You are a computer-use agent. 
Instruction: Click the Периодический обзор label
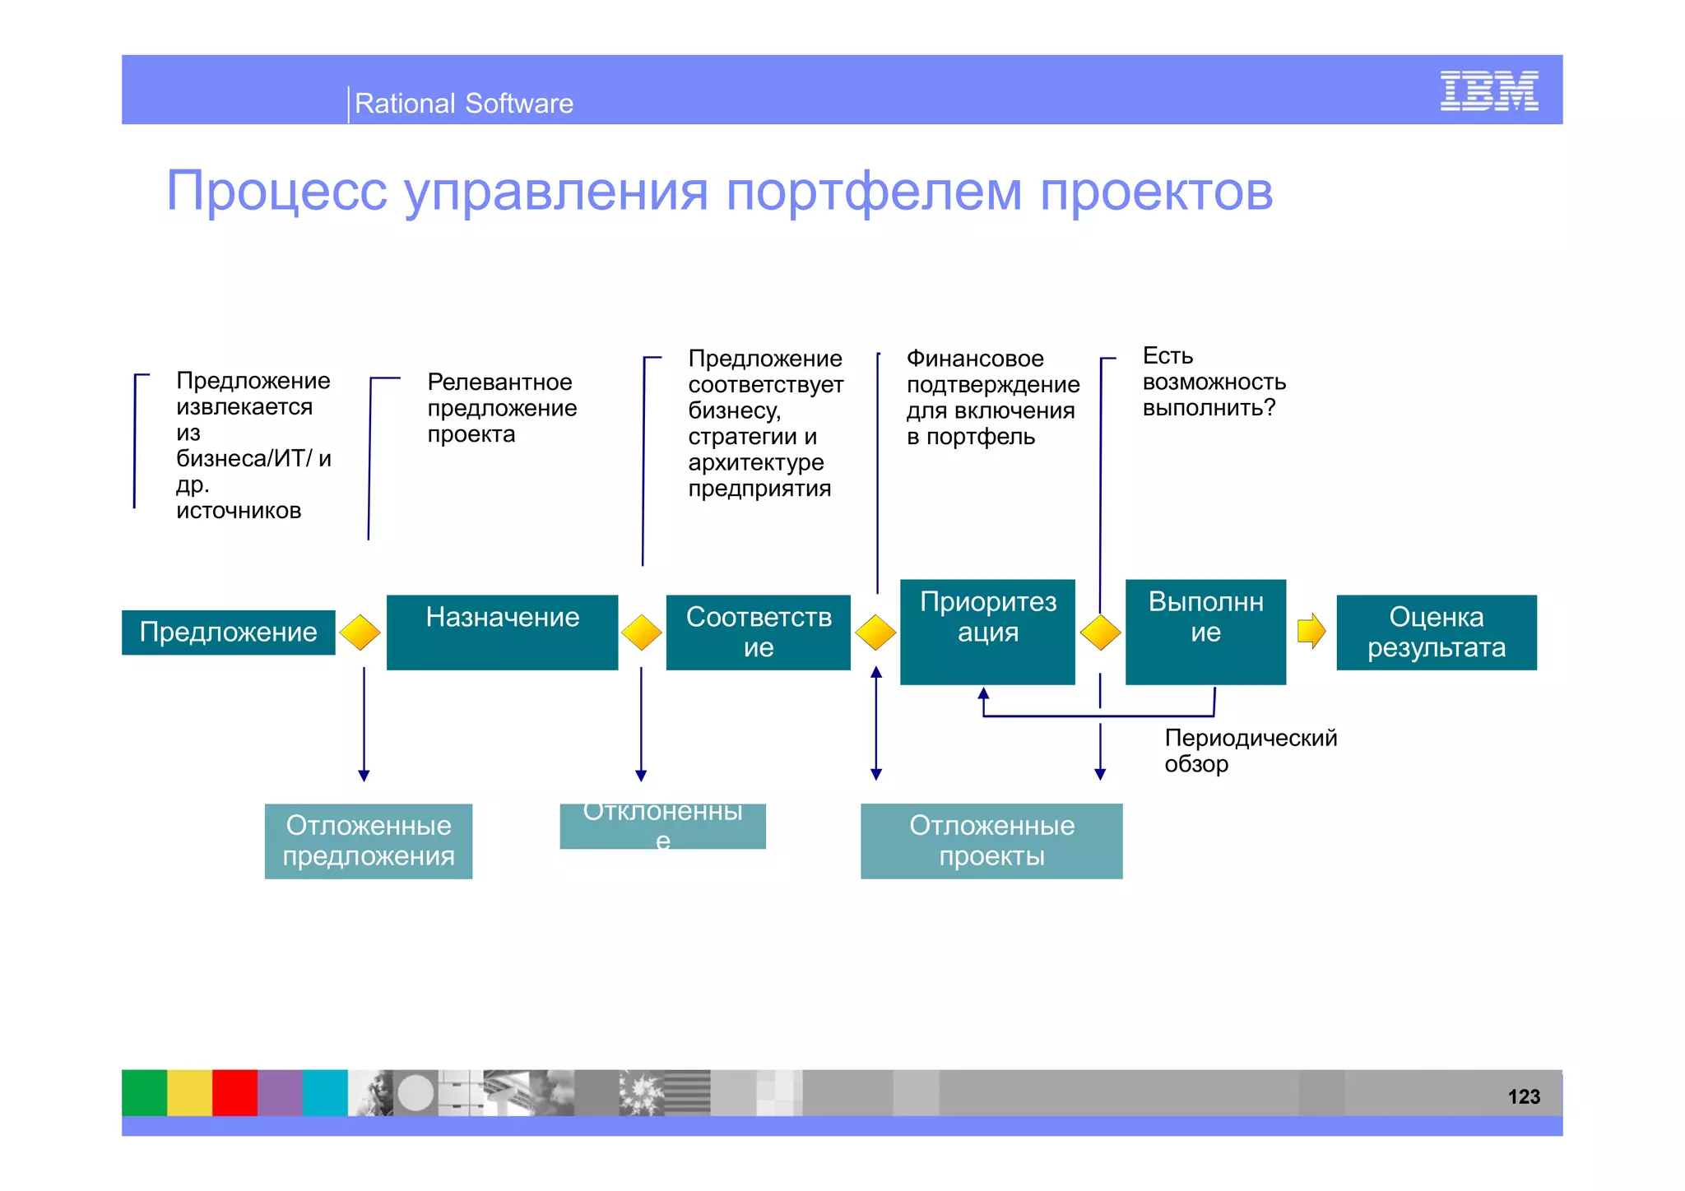click(1250, 750)
